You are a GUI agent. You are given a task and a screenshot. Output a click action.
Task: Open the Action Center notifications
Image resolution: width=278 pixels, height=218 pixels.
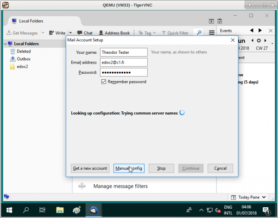click(x=266, y=211)
